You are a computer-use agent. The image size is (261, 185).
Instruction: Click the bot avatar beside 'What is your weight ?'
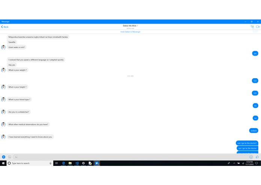[3, 70]
